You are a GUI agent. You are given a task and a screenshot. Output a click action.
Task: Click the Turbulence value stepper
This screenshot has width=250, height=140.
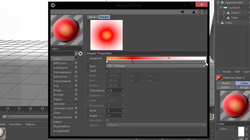point(123,90)
